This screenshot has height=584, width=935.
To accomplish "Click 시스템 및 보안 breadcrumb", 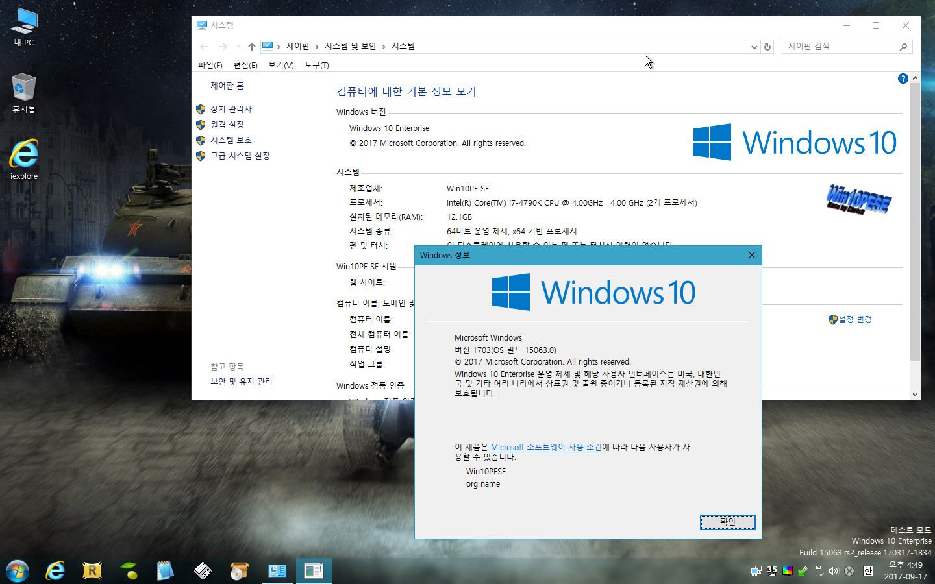I will [x=351, y=47].
